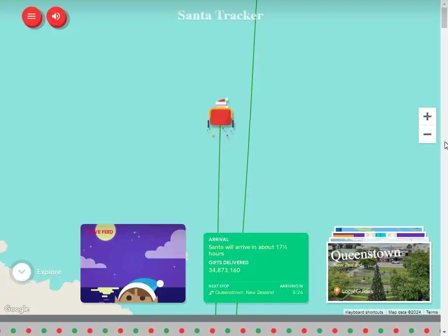
Task: Click the Local Guides label
Action: tap(357, 291)
